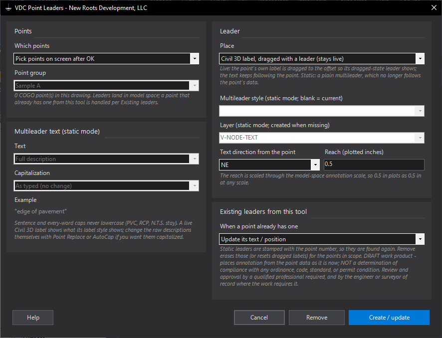The width and height of the screenshot is (442, 338).
Task: Select the Civil 3D label place option text
Action: [x=282, y=59]
